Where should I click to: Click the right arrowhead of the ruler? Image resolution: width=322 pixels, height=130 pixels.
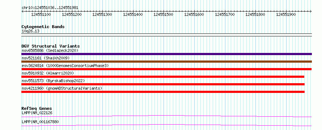pos(311,11)
